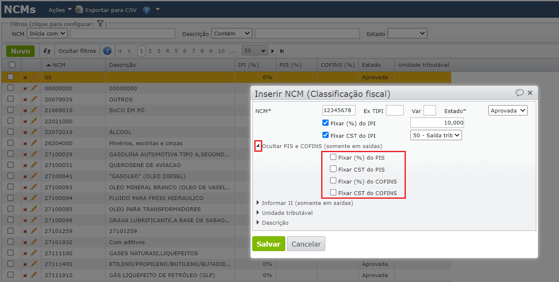Check the row 22021000 checkbox
The height and width of the screenshot is (282, 559).
tap(11, 121)
